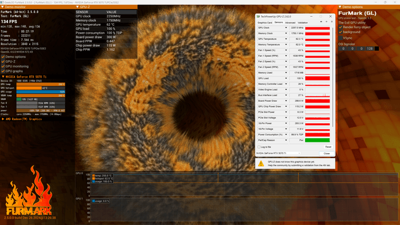This screenshot has width=400, height=225.
Task: Click the Reset button in GPU-Z
Action: [x=328, y=147]
